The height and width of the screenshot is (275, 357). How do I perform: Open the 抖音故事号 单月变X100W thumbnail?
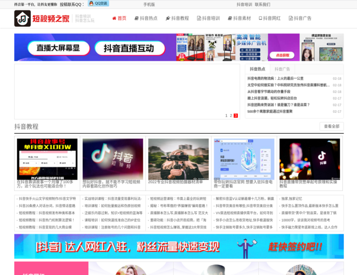tap(47, 159)
